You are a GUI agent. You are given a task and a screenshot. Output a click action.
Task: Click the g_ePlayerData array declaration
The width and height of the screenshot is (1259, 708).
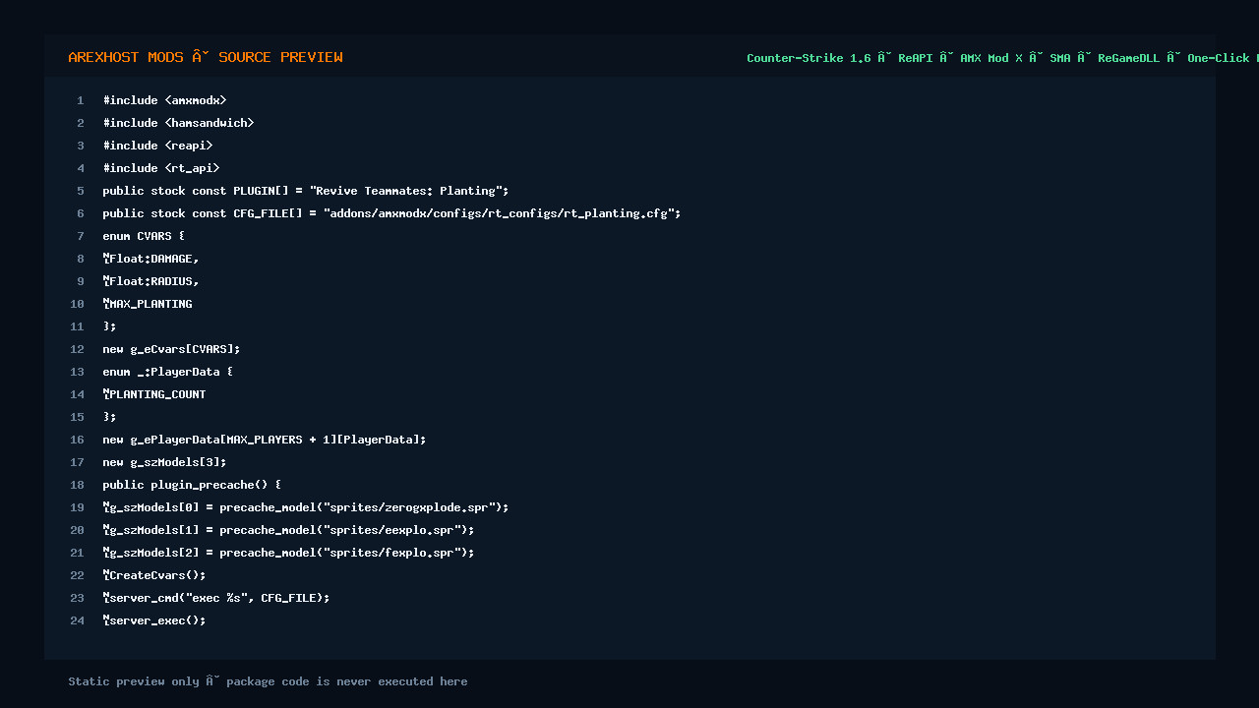click(265, 440)
